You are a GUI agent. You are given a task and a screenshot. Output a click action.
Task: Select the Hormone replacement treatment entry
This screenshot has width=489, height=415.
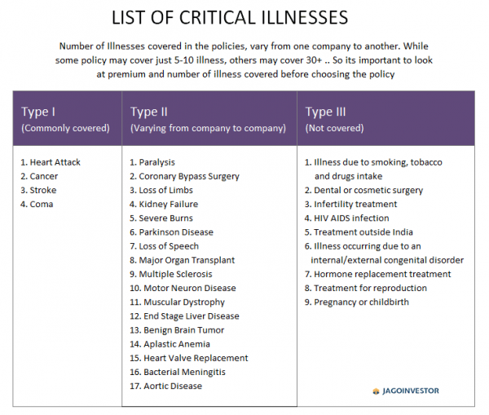(x=377, y=274)
